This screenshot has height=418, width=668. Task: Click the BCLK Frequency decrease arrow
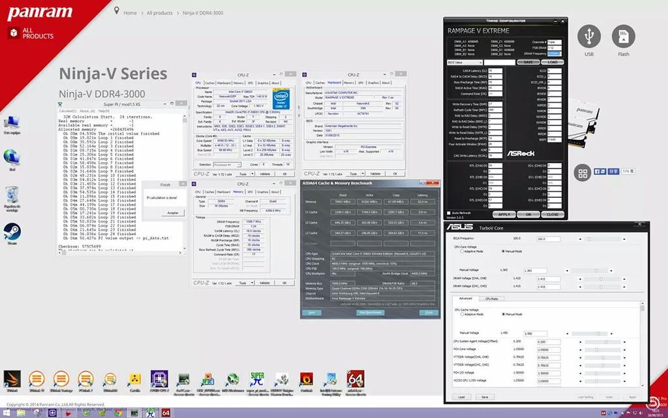tap(581, 239)
